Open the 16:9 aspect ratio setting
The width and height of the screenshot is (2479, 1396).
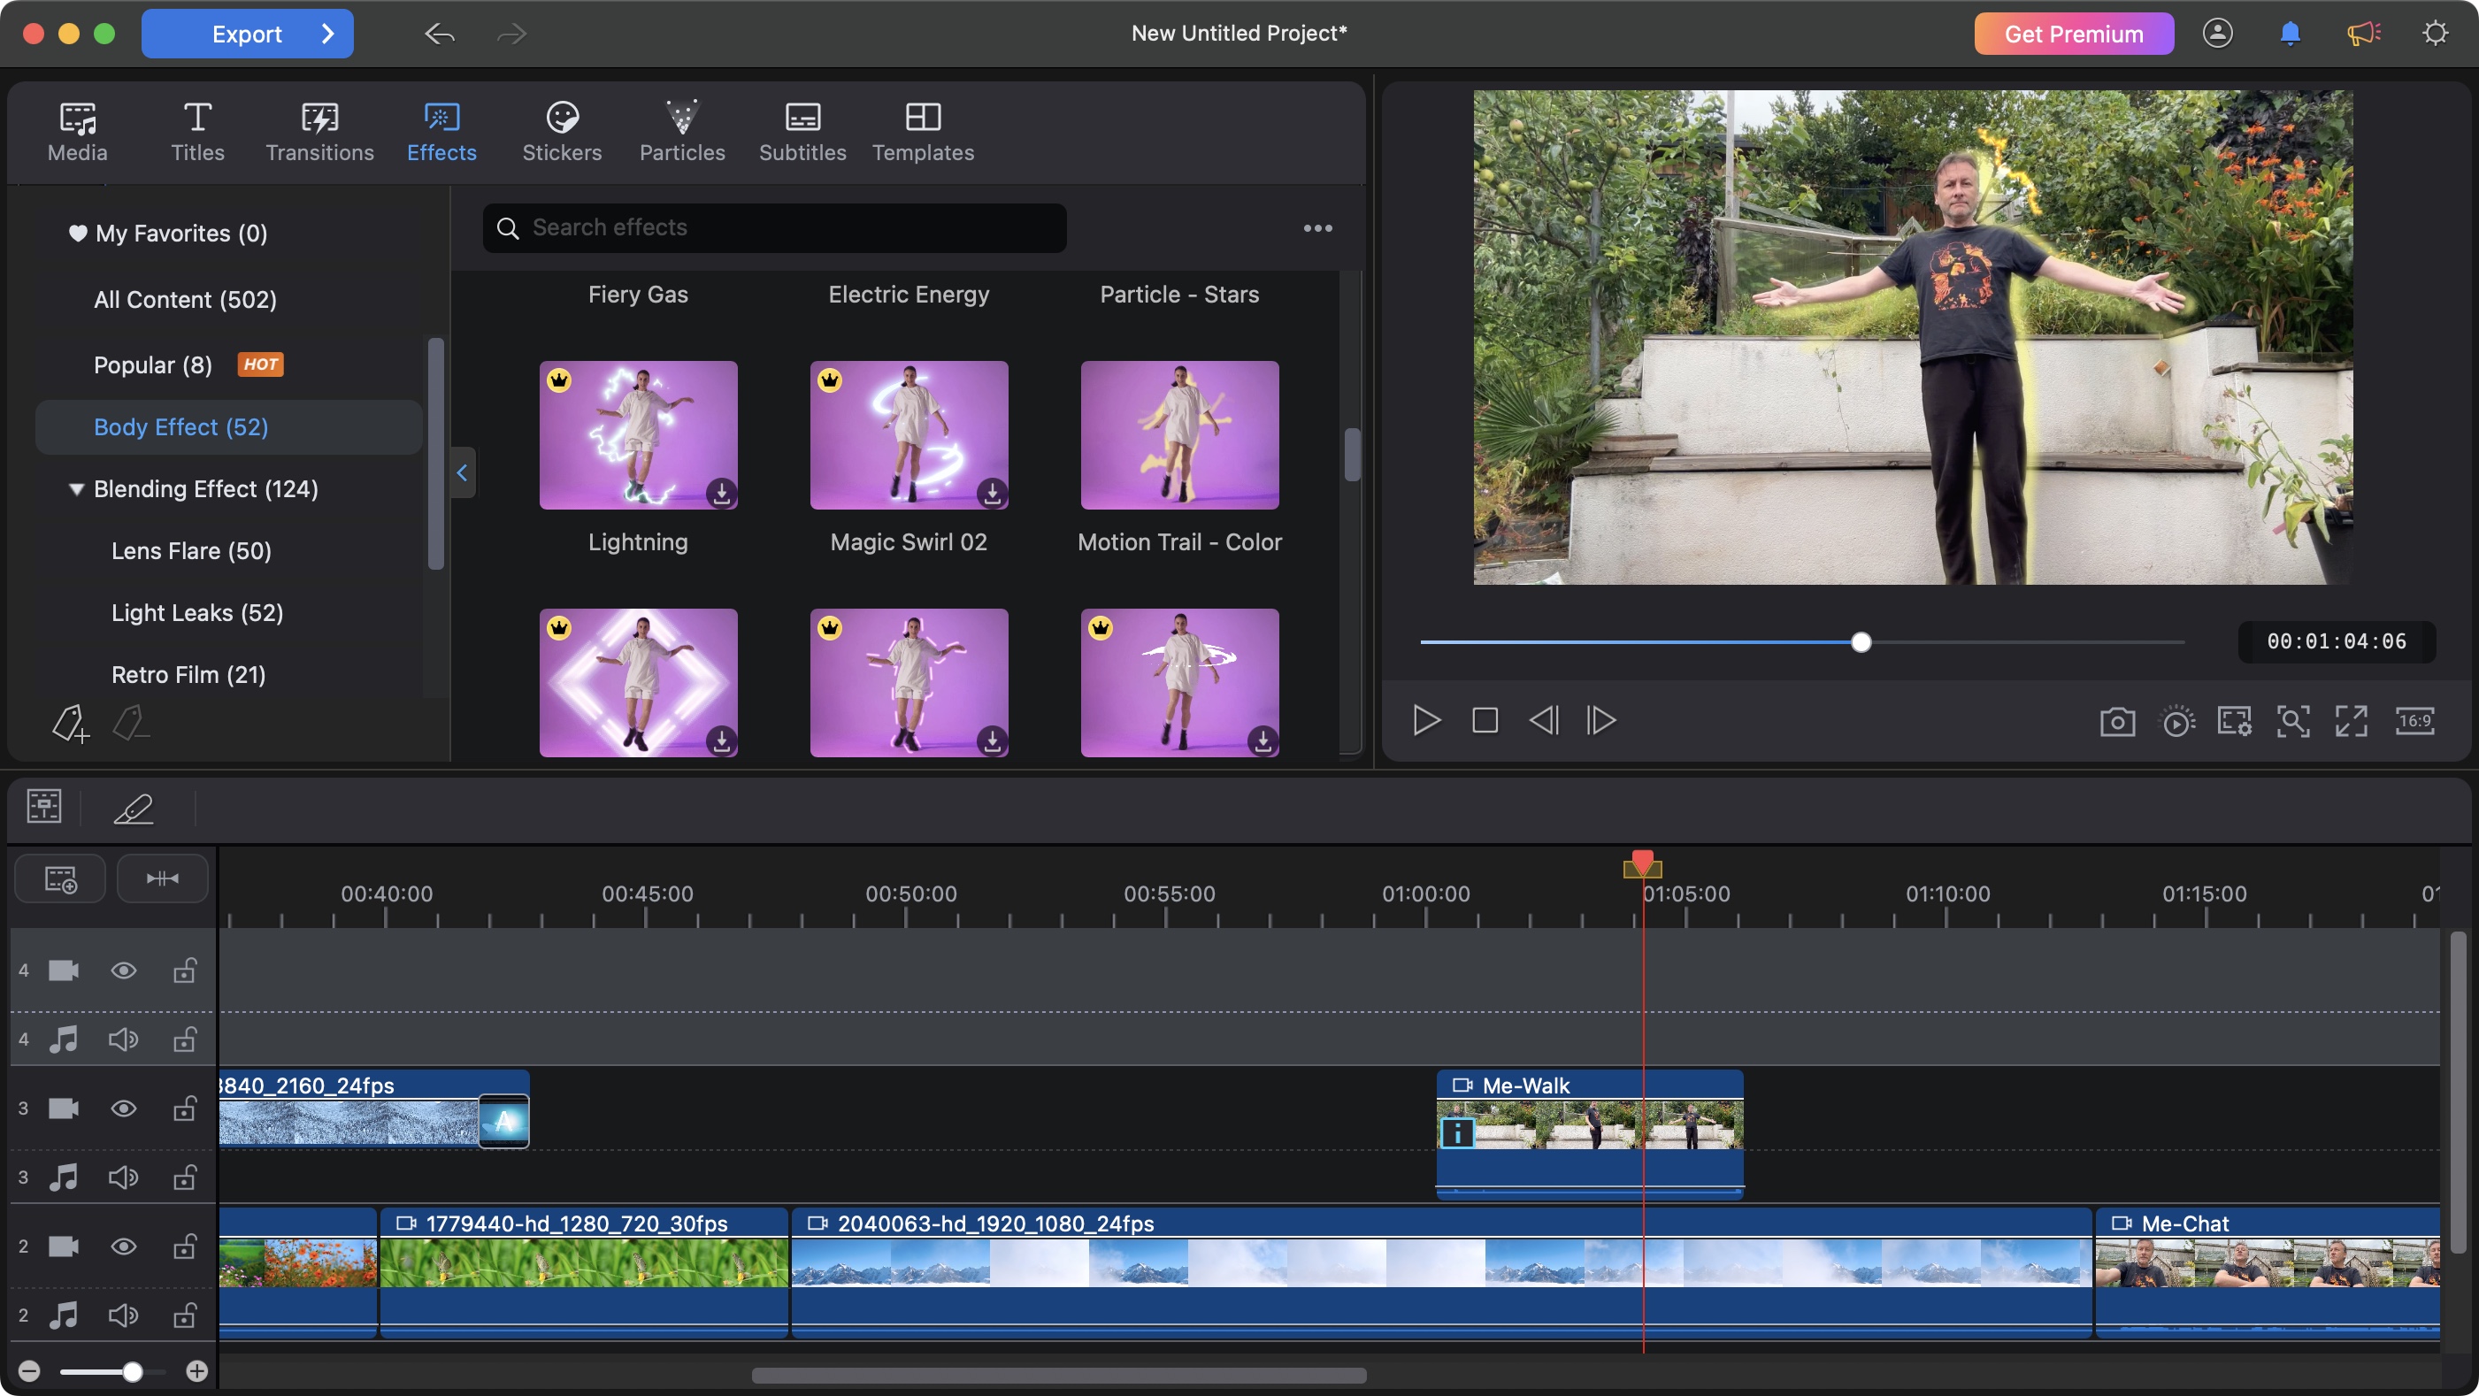pyautogui.click(x=2415, y=719)
